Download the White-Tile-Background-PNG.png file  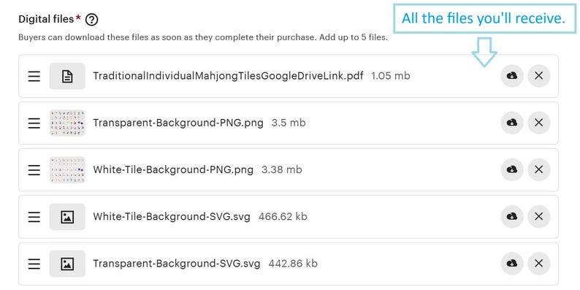pos(512,169)
